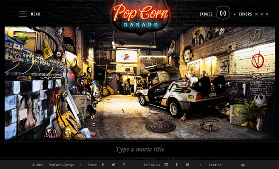Open the Credits link

point(215,165)
